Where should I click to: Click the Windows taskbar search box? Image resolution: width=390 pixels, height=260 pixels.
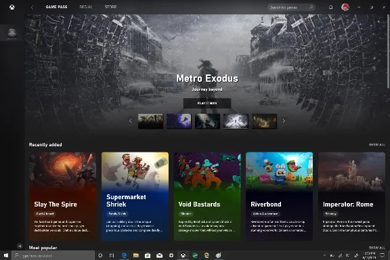[53, 255]
